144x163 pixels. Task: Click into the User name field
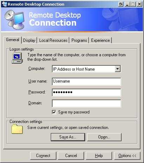point(87,81)
